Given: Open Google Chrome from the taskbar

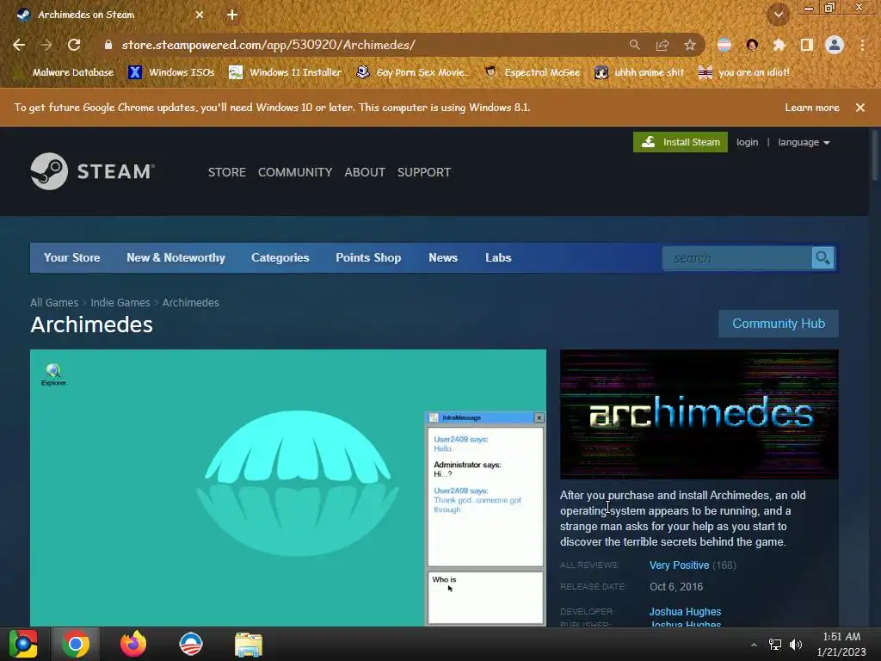Looking at the screenshot, I should click(76, 644).
